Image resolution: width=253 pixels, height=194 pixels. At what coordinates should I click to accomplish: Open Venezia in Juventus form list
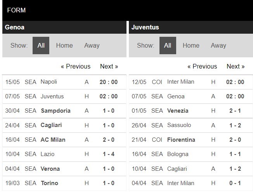pos(178,111)
